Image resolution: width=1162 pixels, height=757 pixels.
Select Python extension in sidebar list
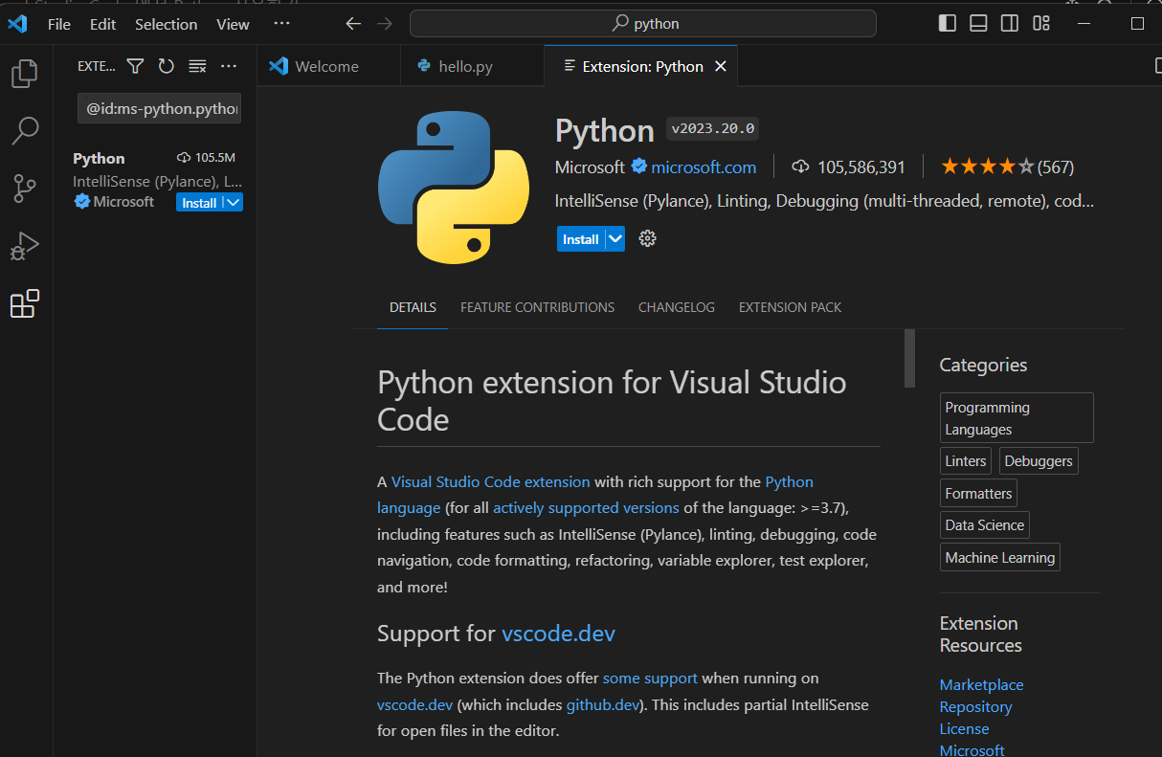pyautogui.click(x=155, y=180)
